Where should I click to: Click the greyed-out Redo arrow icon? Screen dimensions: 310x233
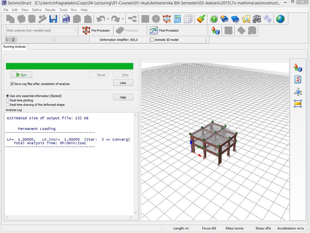(x=115, y=19)
